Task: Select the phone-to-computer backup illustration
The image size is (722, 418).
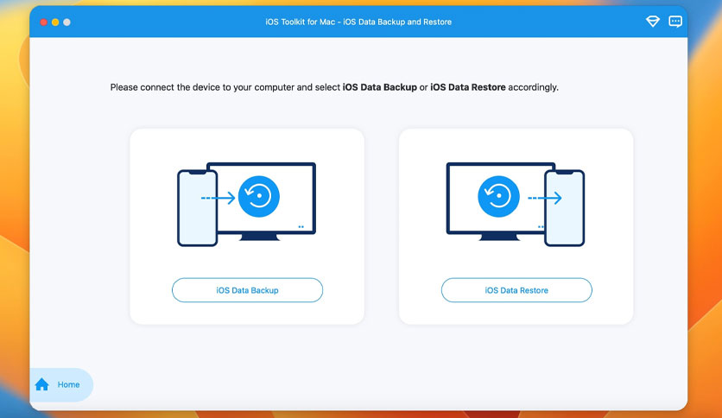Action: (247, 204)
